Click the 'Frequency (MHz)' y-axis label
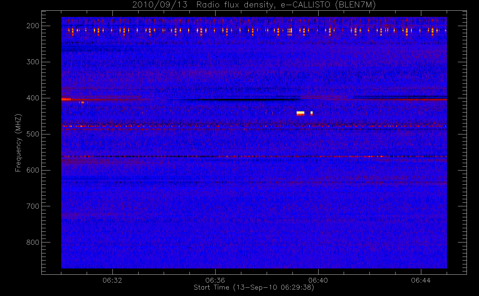Screen dimensions: 479x296 pyautogui.click(x=18, y=143)
